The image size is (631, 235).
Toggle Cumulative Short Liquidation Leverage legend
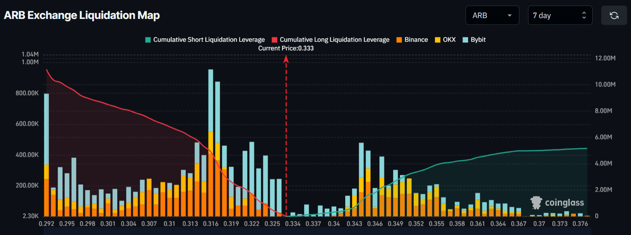pos(205,40)
